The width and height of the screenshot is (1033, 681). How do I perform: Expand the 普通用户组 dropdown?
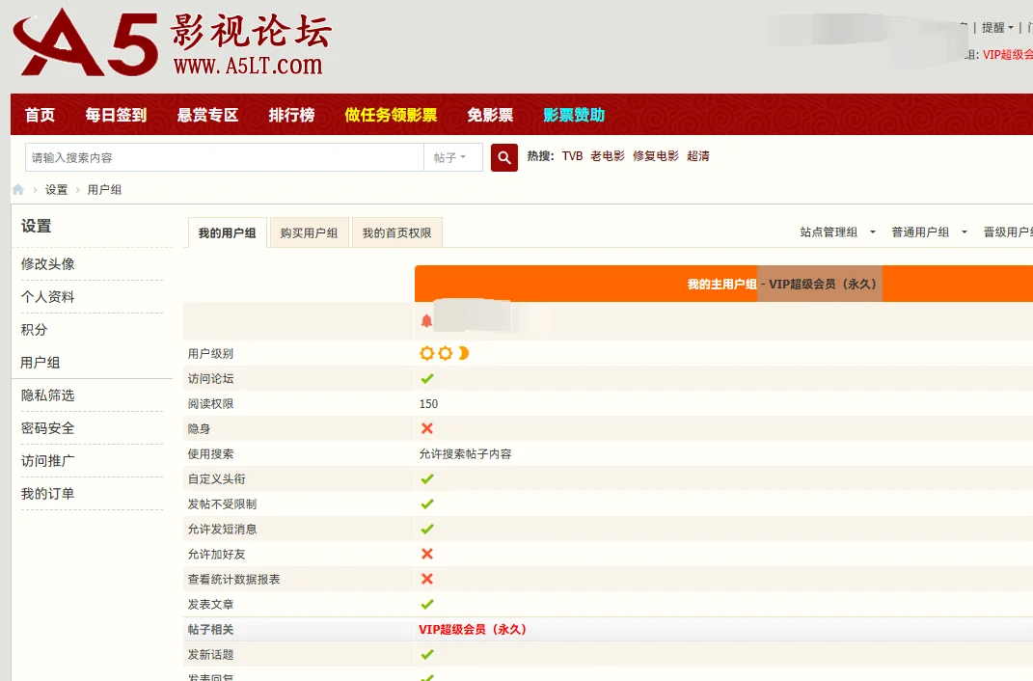point(929,232)
